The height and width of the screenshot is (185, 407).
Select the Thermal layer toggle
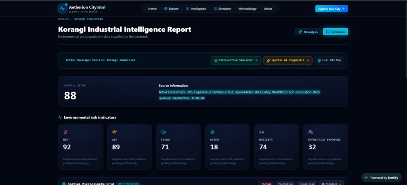point(266,183)
